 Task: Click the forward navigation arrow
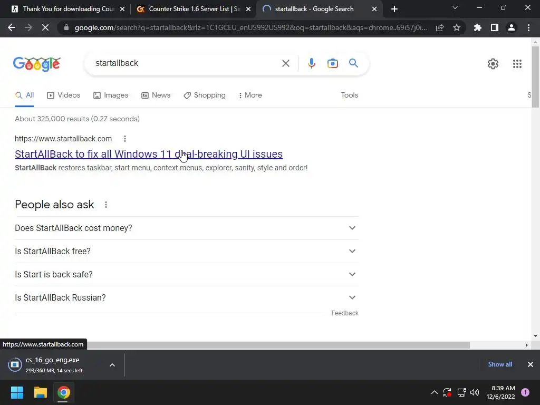click(x=28, y=27)
